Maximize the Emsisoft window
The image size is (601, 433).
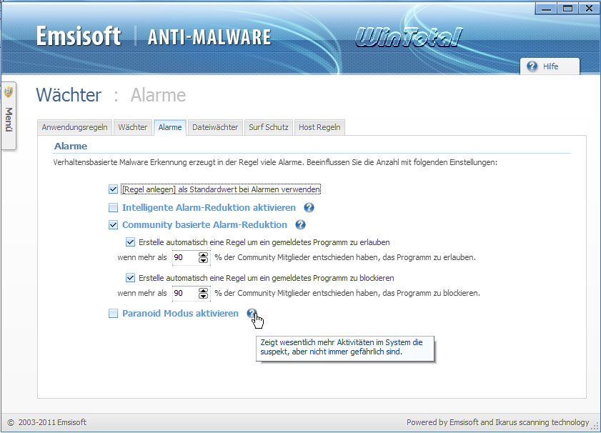pyautogui.click(x=567, y=9)
